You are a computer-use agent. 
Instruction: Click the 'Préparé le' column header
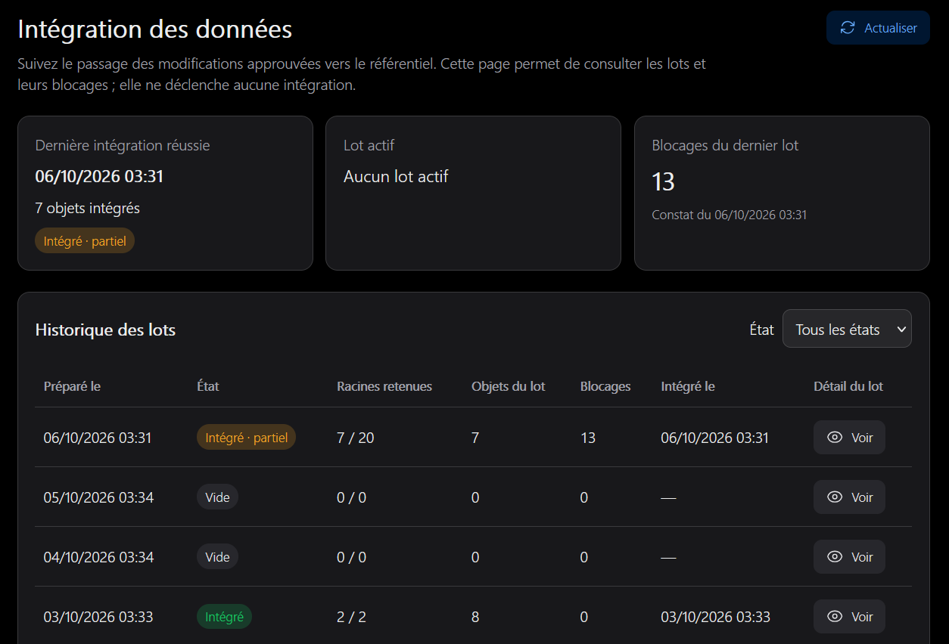point(72,386)
